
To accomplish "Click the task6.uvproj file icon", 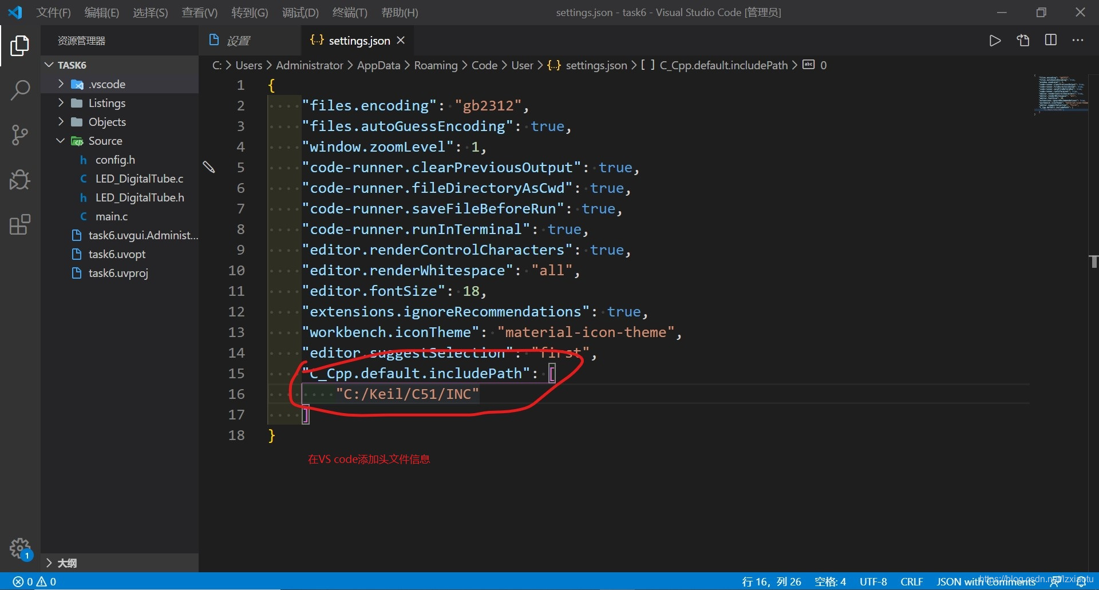I will point(76,273).
